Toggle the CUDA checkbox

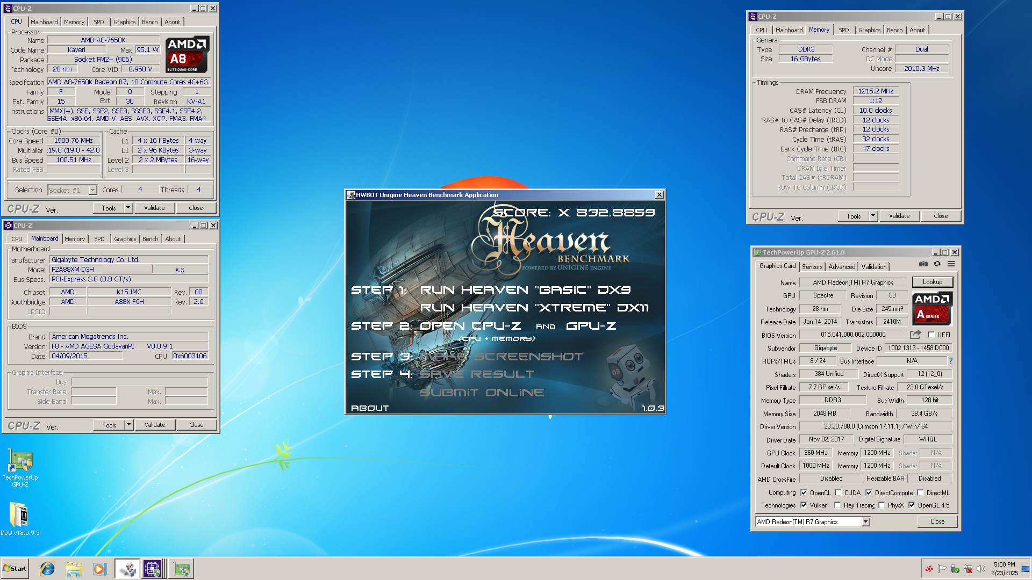tap(838, 492)
